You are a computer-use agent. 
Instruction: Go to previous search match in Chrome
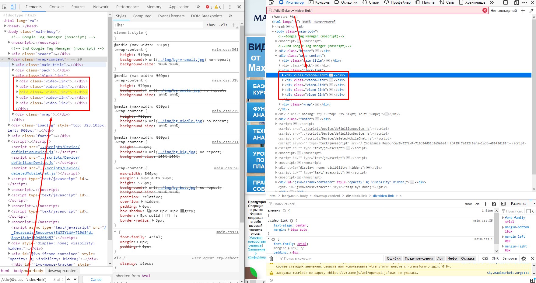pos(68,279)
